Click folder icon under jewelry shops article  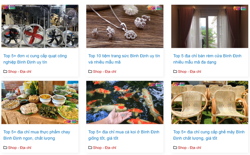pyautogui.click(x=90, y=71)
